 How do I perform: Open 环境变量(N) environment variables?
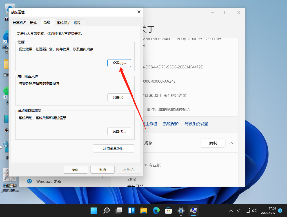click(x=114, y=148)
